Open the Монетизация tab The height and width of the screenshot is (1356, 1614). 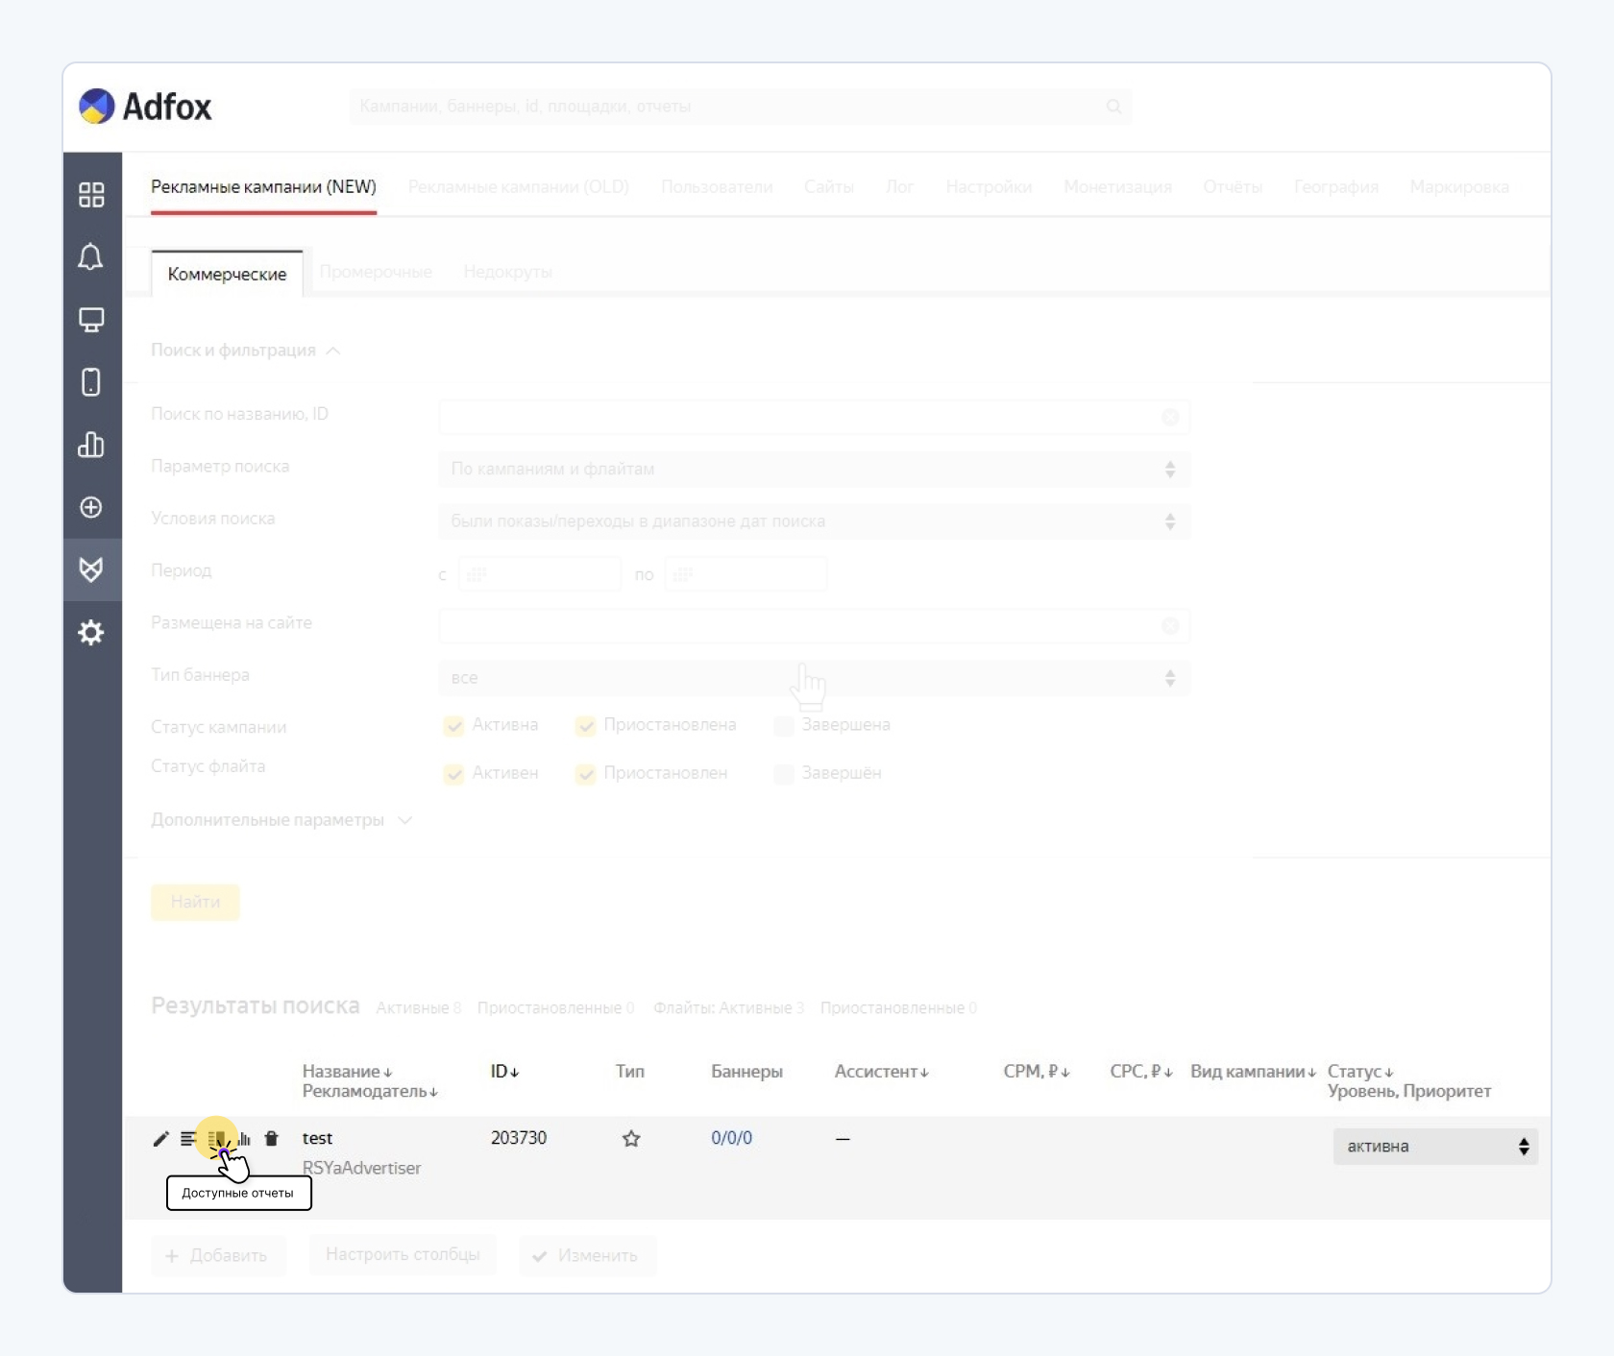(x=1117, y=187)
